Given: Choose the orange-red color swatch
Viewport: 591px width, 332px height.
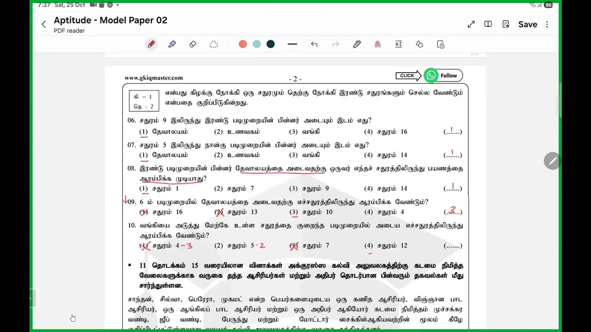Looking at the screenshot, I should (x=243, y=44).
